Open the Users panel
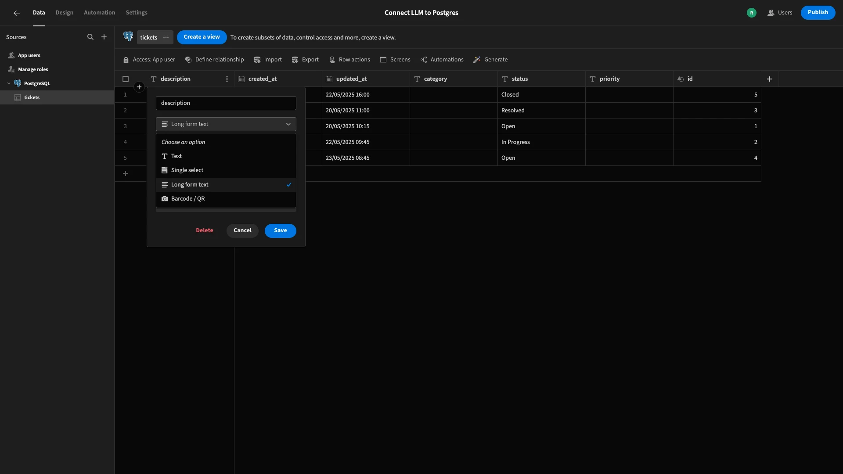Image resolution: width=843 pixels, height=474 pixels. 780,13
